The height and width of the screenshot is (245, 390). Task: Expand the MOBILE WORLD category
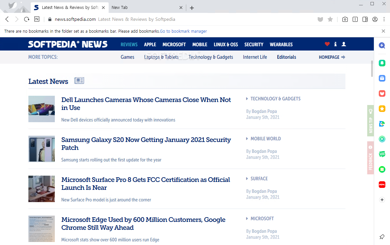click(264, 139)
